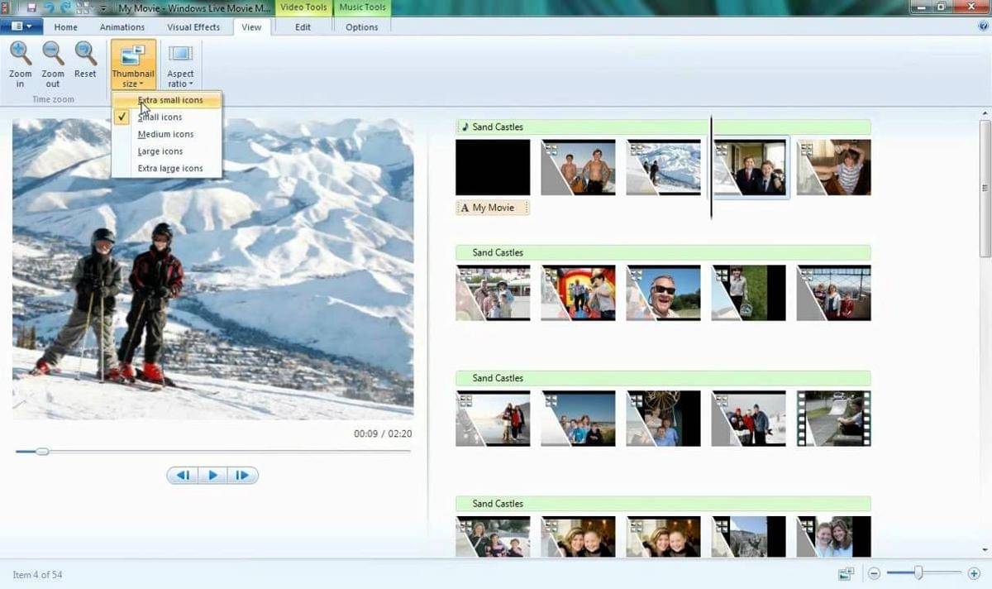The height and width of the screenshot is (589, 992).
Task: Switch to the Visual Effects tab
Action: coord(193,27)
